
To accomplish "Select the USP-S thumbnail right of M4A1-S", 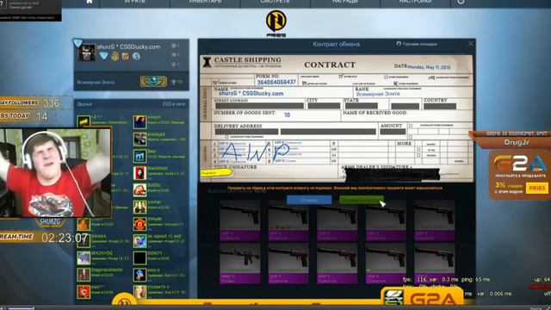I will pyautogui.click(x=288, y=263).
